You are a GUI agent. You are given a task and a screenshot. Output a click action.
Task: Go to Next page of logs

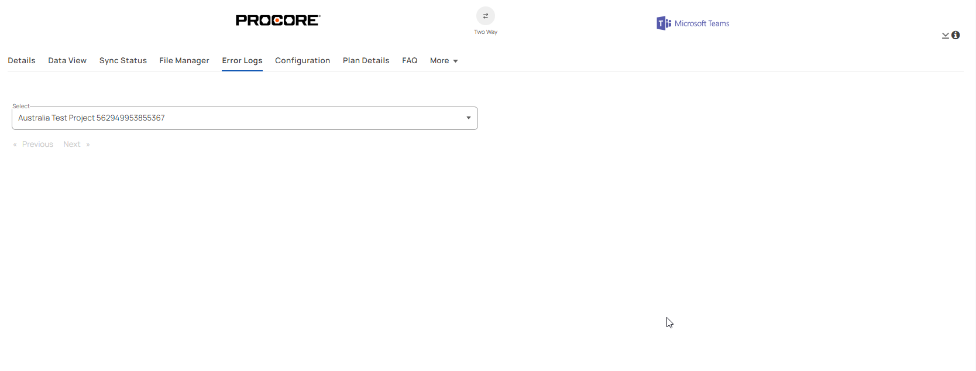[77, 145]
